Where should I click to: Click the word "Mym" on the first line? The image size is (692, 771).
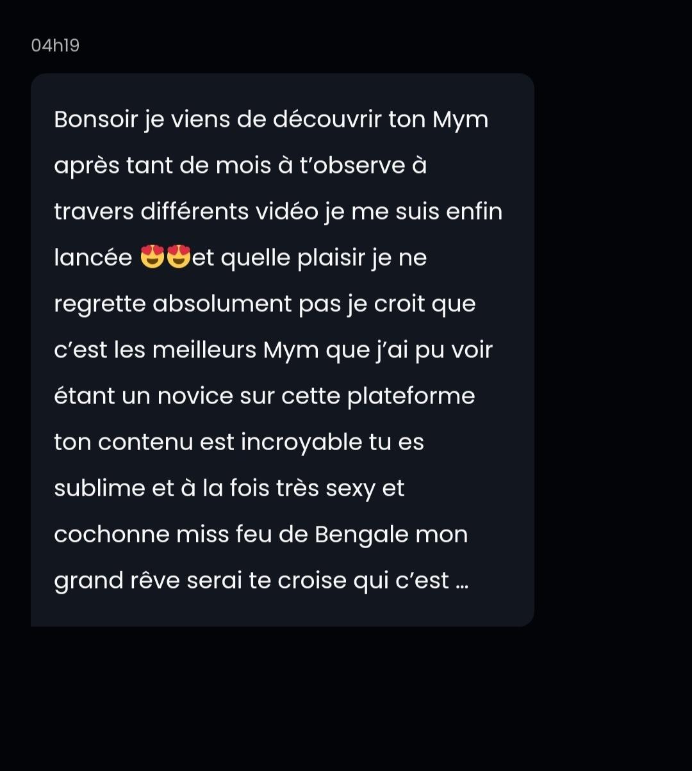tap(461, 120)
